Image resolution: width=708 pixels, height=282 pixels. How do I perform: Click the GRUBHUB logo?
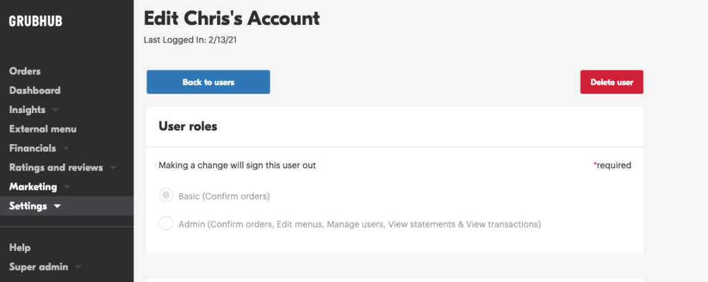36,21
